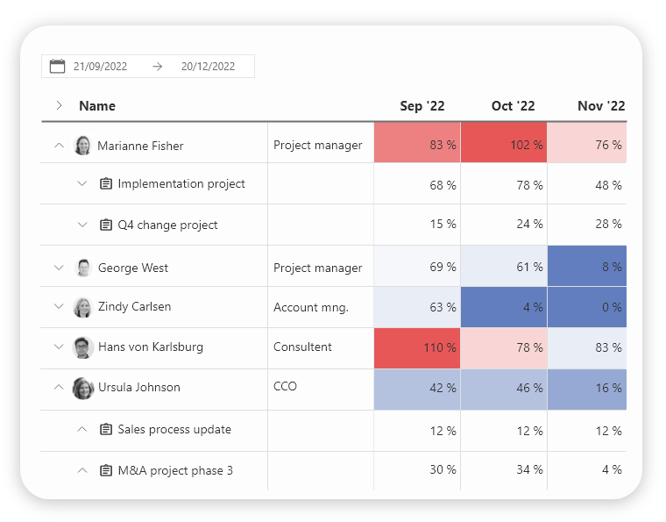Collapse the Ursula Johnson row
The image size is (666, 522).
(59, 387)
